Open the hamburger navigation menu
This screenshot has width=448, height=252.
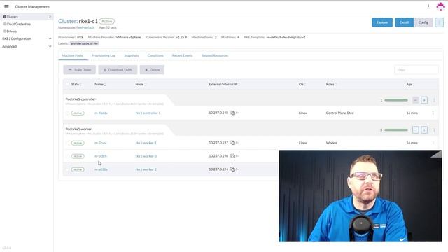tap(6, 6)
